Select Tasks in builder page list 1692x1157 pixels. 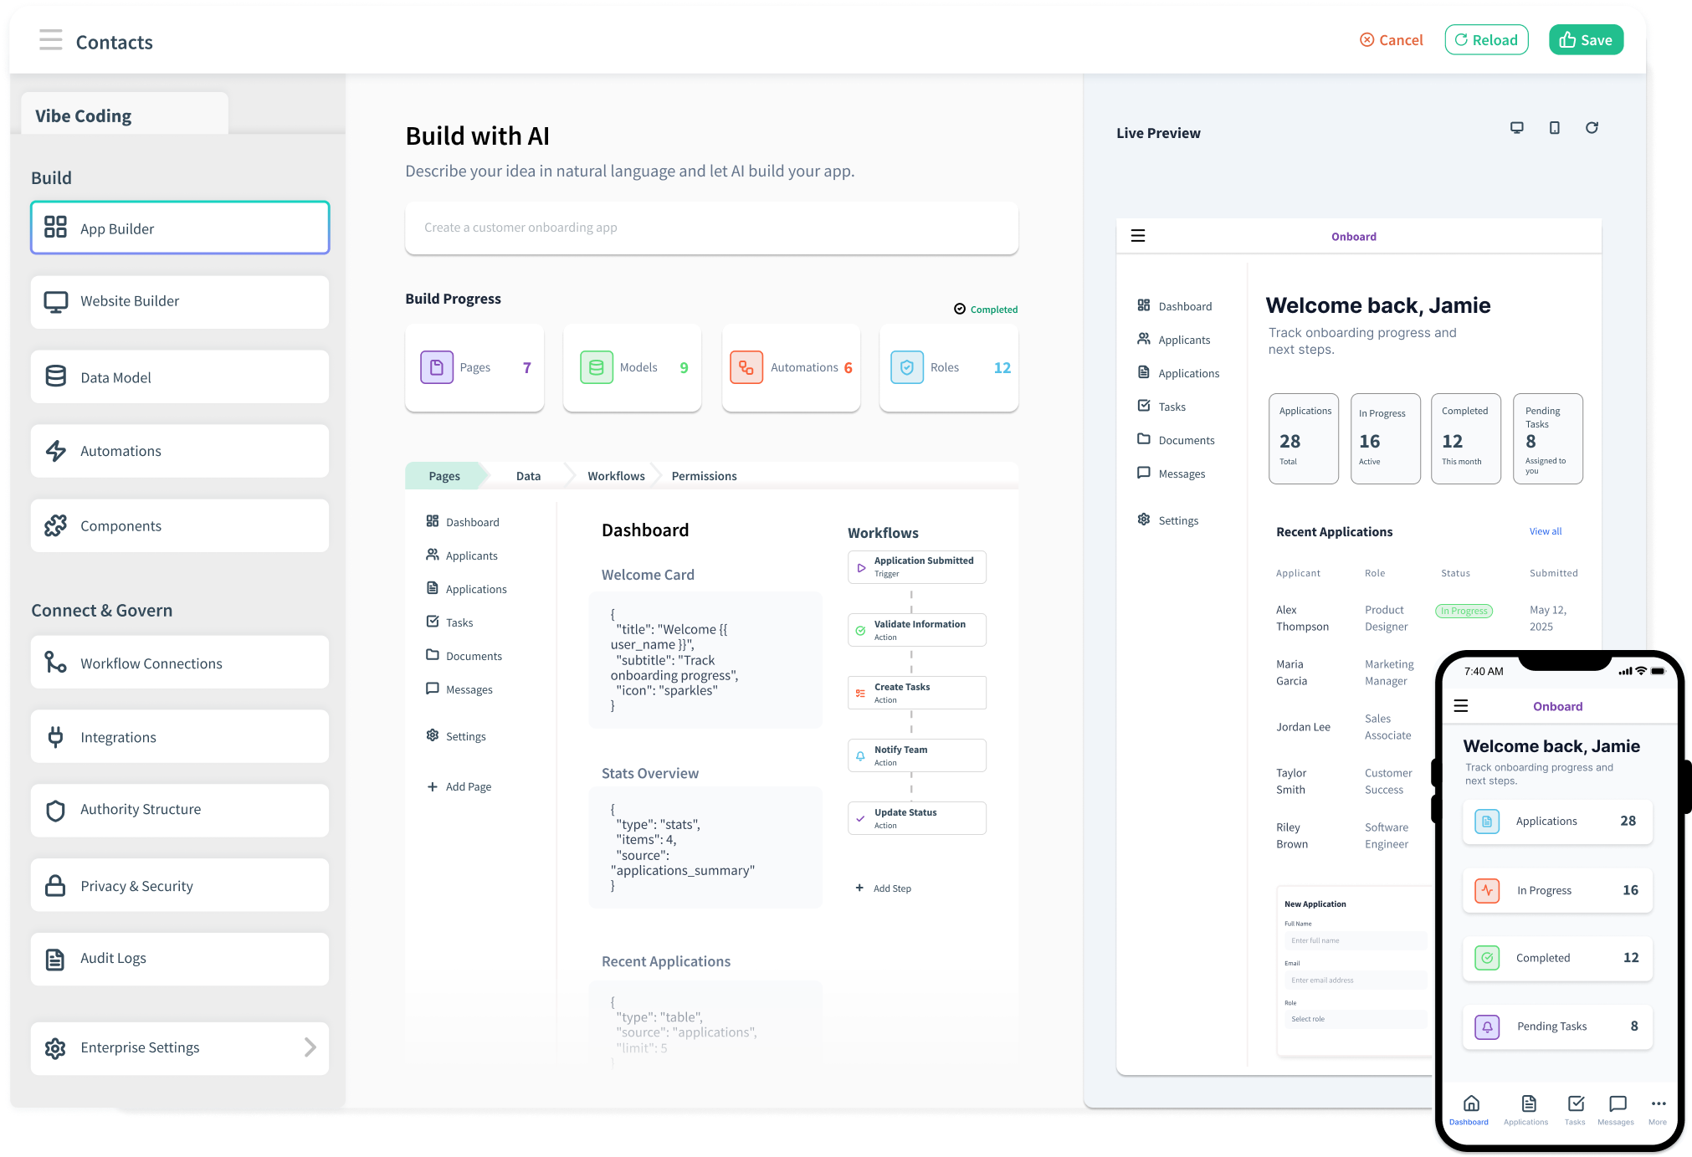pyautogui.click(x=449, y=622)
